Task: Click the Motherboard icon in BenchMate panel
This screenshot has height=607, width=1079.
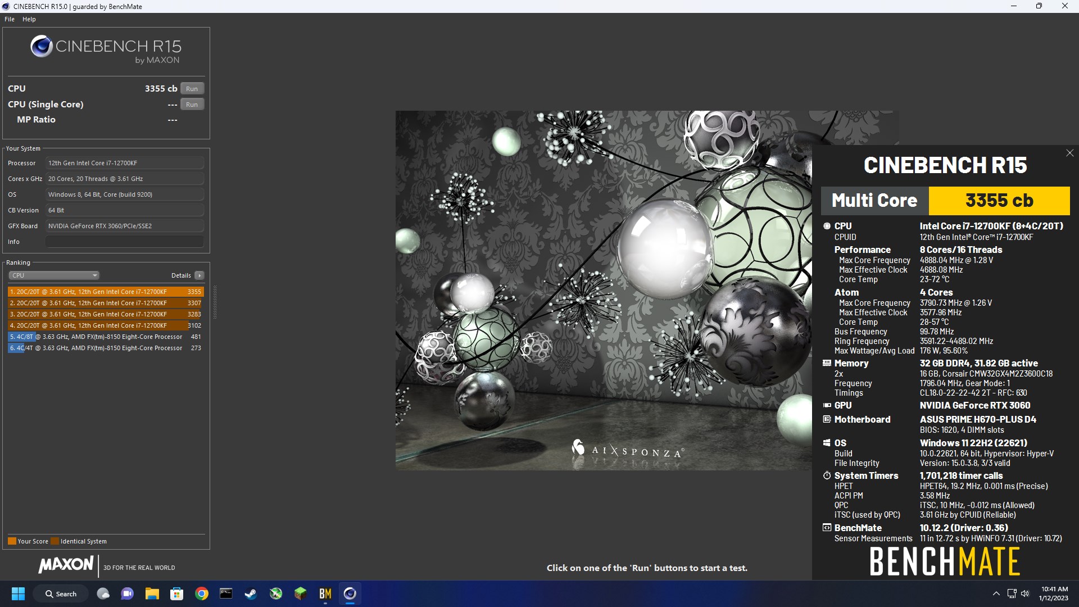Action: [827, 419]
